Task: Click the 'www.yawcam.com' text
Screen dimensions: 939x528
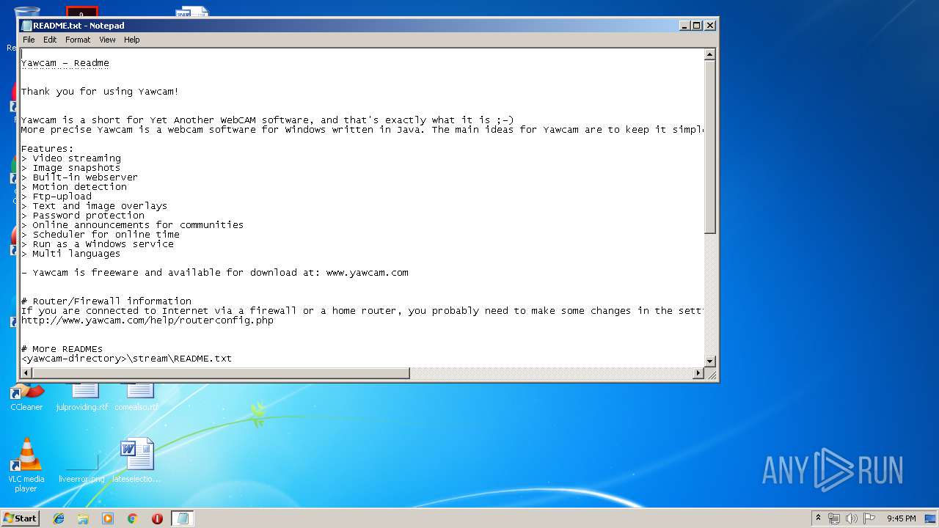Action: (367, 273)
